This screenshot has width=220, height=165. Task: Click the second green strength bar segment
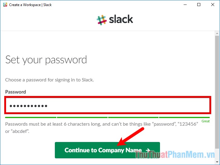[x=82, y=117]
